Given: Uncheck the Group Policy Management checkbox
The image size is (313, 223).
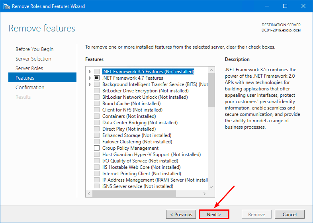Looking at the screenshot, I should point(97,148).
